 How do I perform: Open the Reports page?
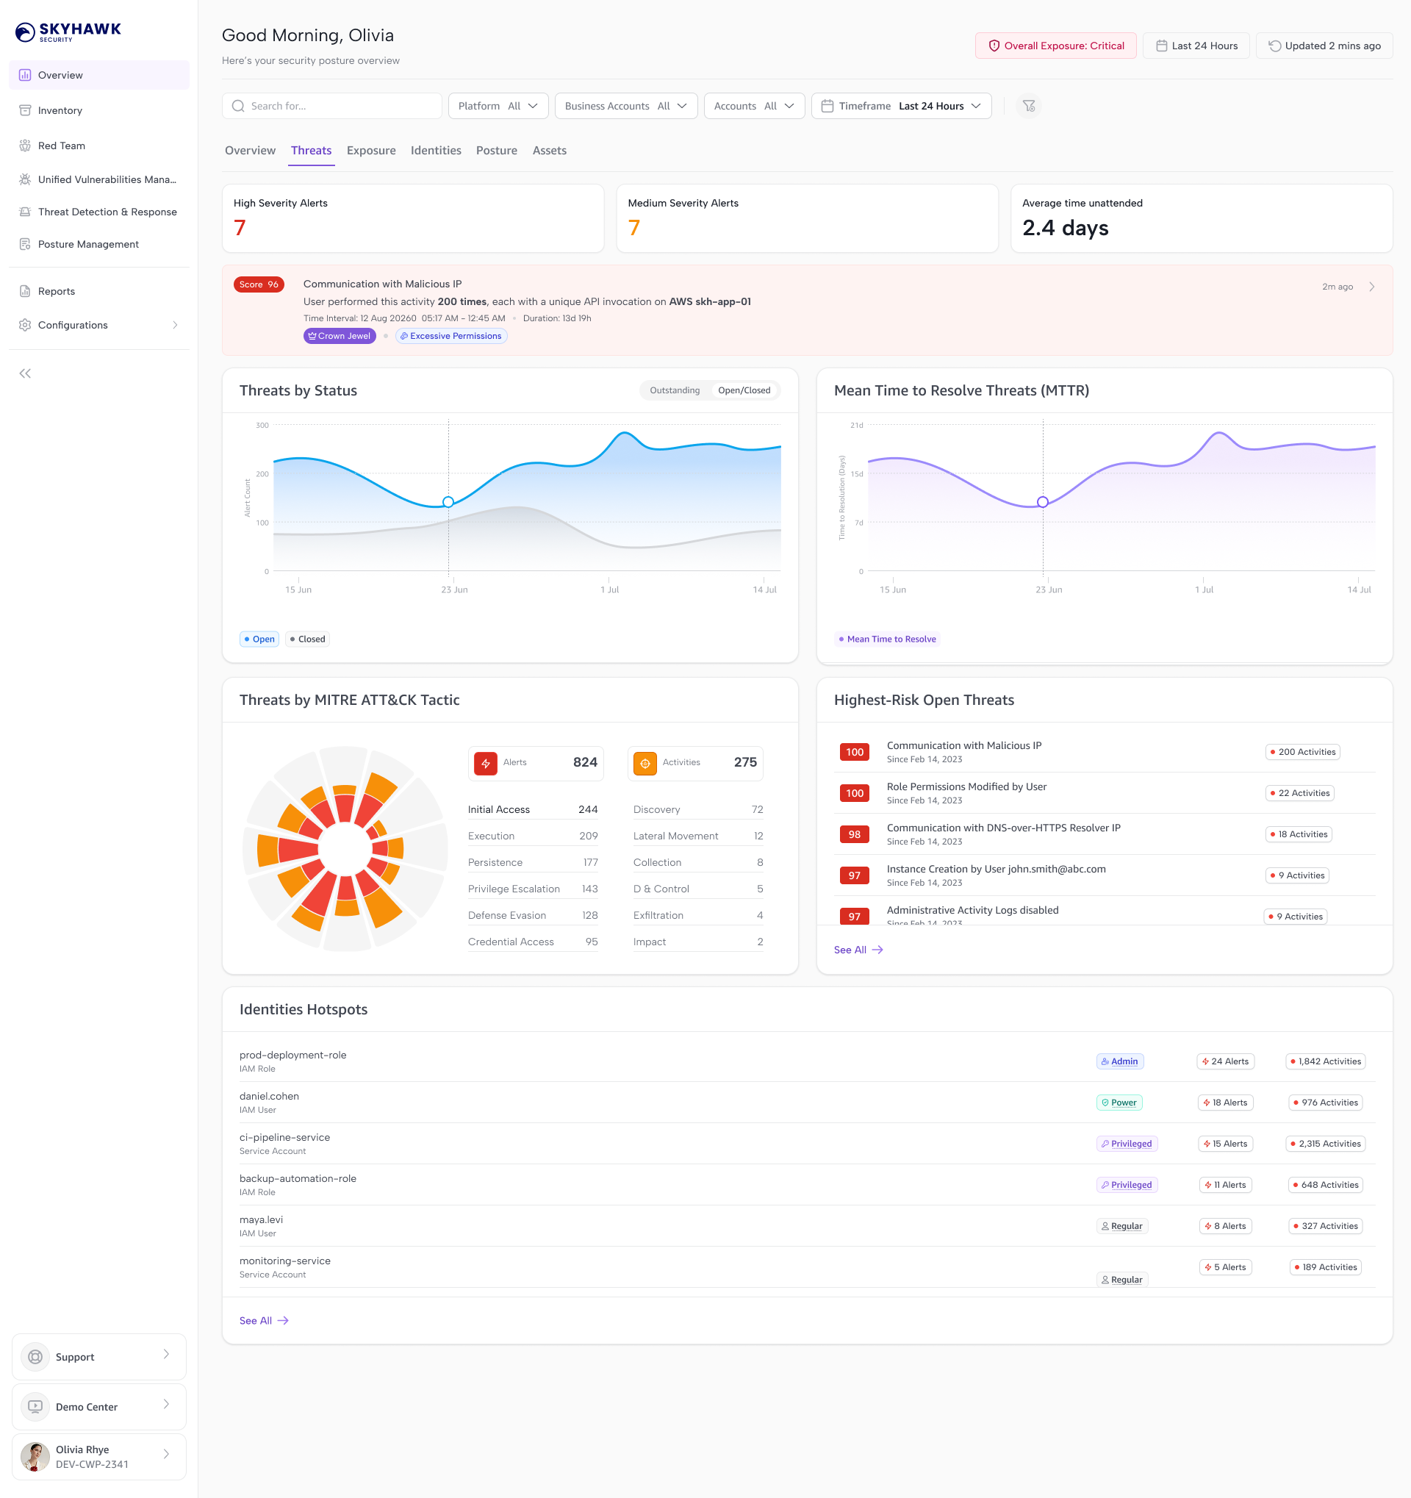coord(98,291)
